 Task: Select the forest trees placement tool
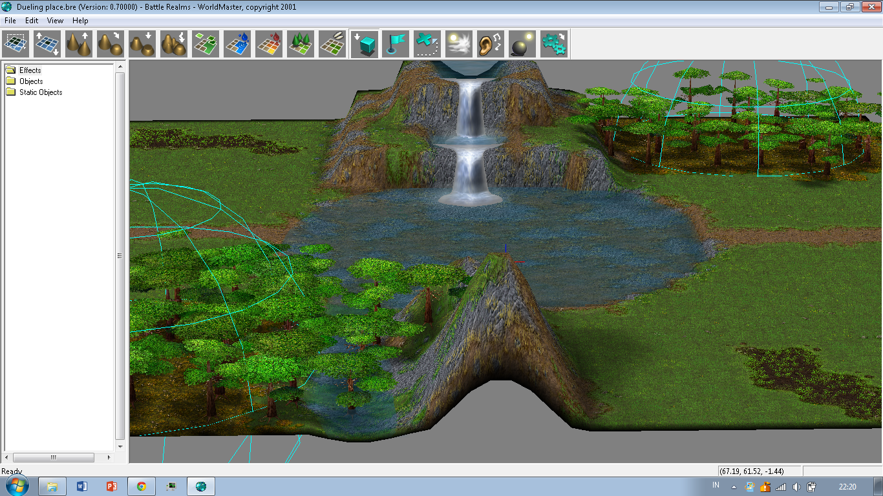point(301,44)
